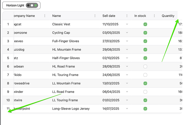Open date dropdown for 29/08/2025
This screenshot has height=125, width=184.
(127, 50)
